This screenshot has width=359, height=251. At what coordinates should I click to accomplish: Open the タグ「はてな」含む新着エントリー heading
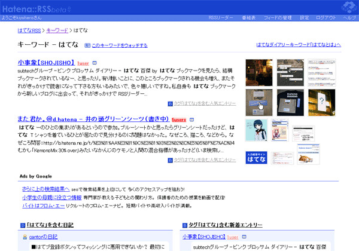(x=226, y=225)
